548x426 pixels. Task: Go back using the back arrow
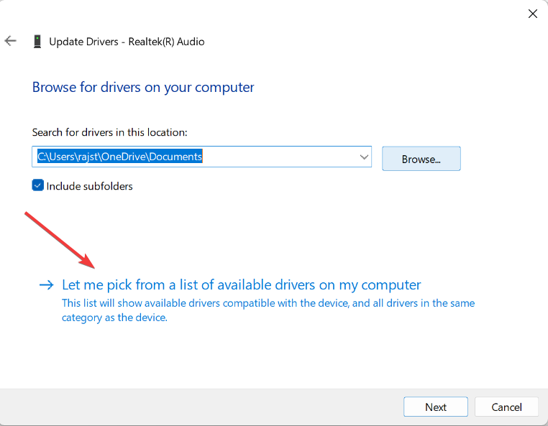(11, 41)
